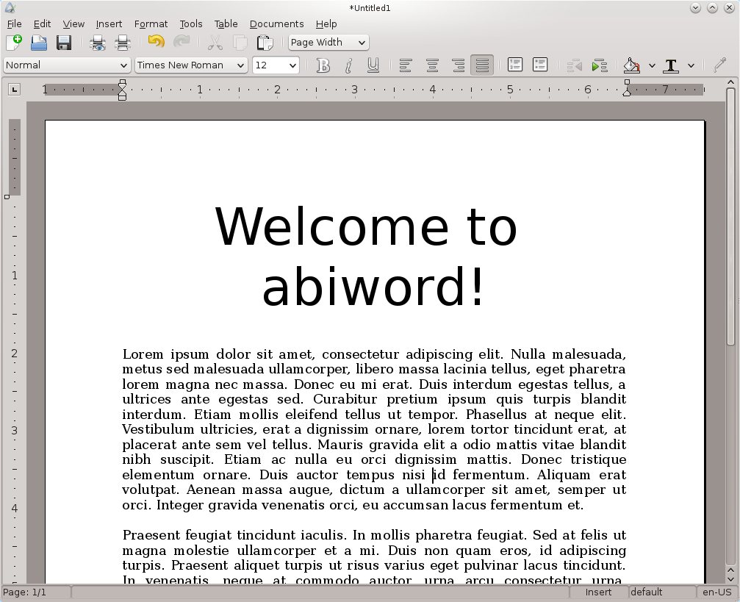The height and width of the screenshot is (602, 740).
Task: Toggle bold formatting
Action: 323,65
